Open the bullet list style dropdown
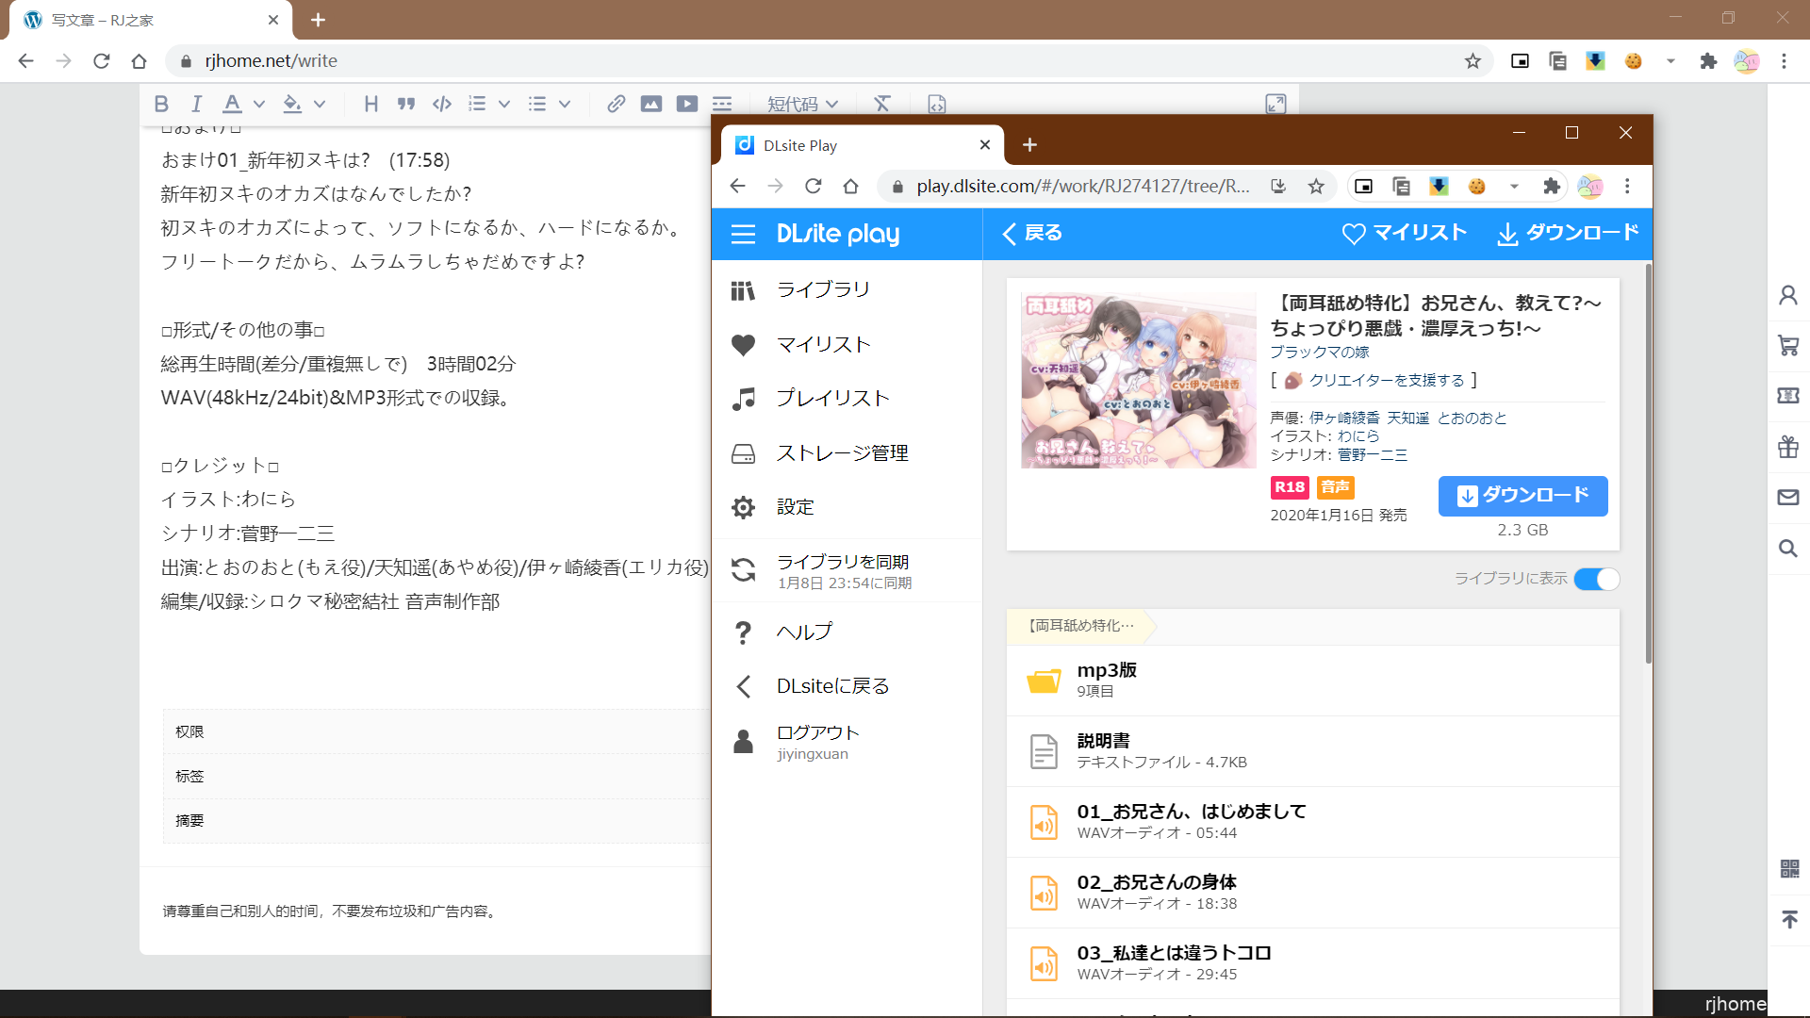Viewport: 1810px width, 1018px height. point(564,104)
